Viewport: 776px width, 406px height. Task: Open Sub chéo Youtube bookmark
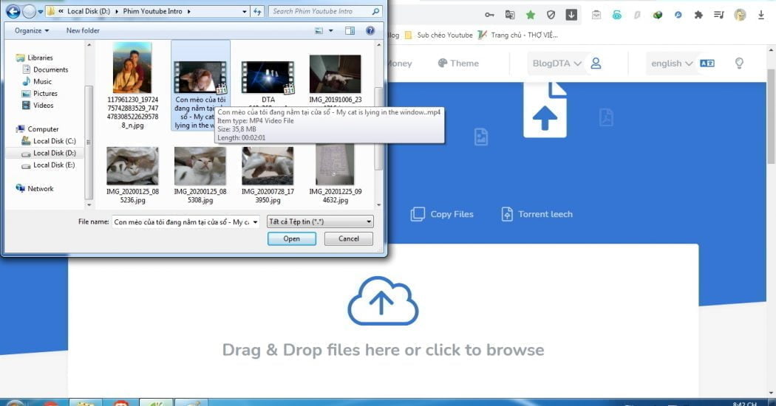point(439,35)
